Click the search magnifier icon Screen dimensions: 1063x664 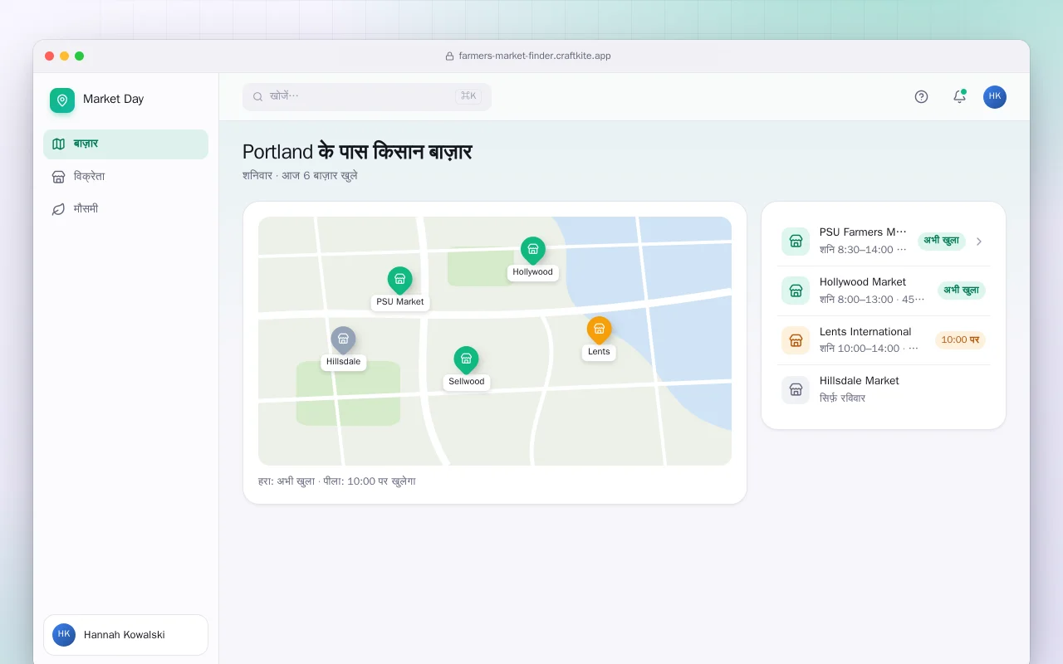[258, 96]
